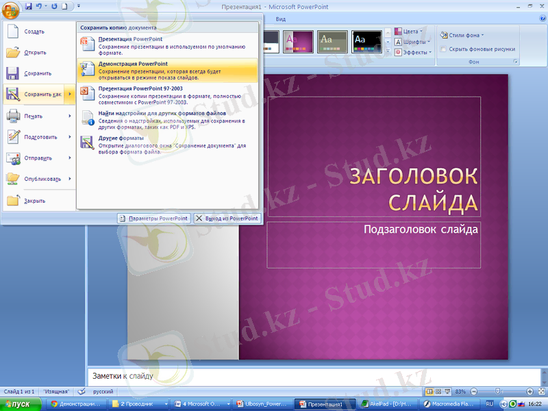Screen dimensions: 548x411
Task: Open the background group dialog launcher
Action: [x=515, y=62]
